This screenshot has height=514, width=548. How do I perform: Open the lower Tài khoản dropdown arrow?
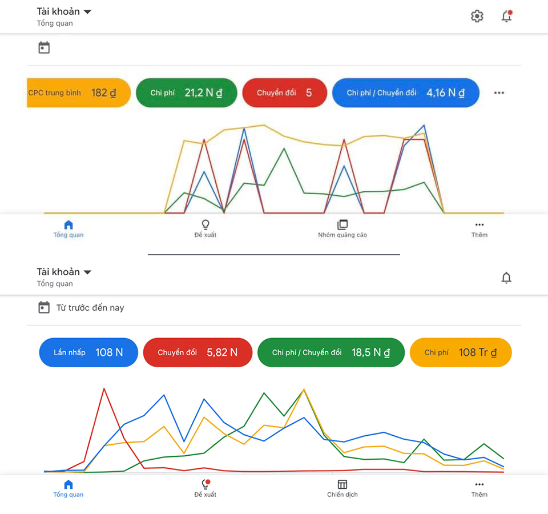click(x=87, y=271)
